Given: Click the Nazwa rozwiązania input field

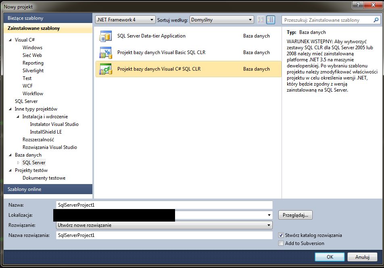Looking at the screenshot, I should point(164,235).
